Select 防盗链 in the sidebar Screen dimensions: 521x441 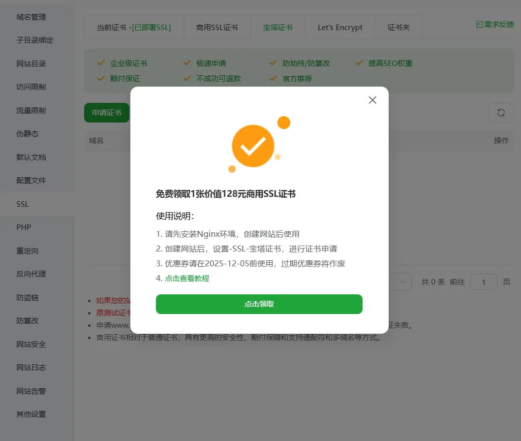[28, 297]
